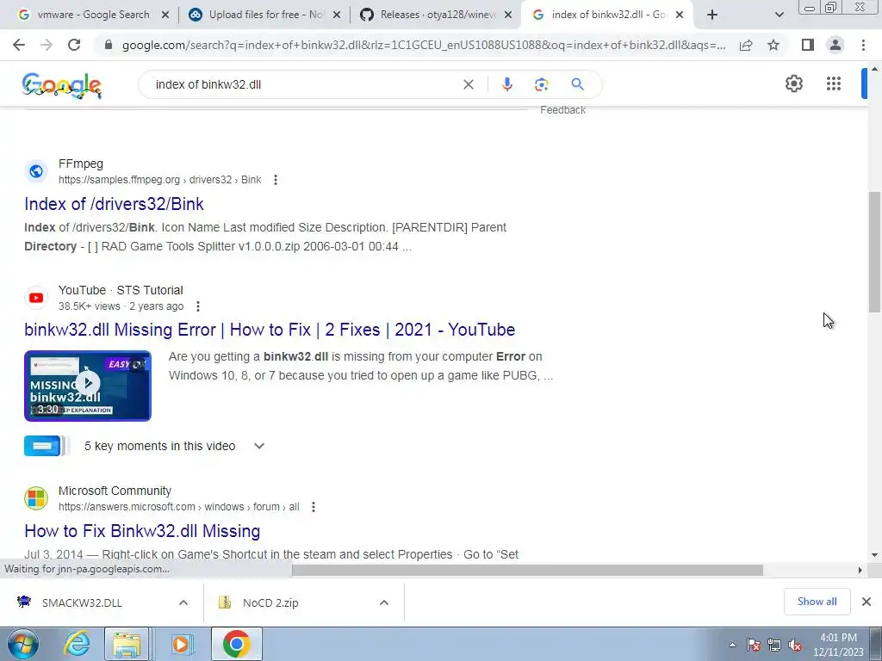This screenshot has width=882, height=661.
Task: Close the GitHub Releases tab
Action: click(508, 15)
